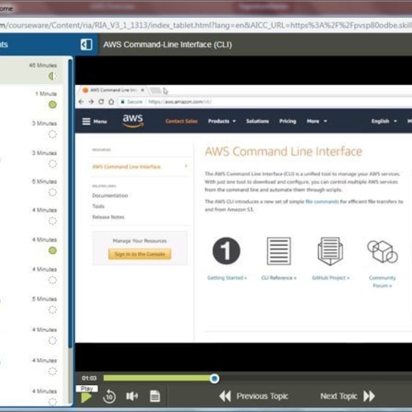Expand AWS Command Line Interface sidebar item

[140, 166]
